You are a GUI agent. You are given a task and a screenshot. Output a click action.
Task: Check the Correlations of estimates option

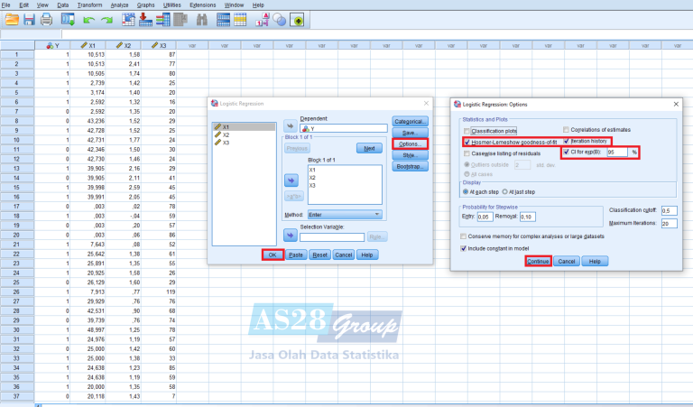click(x=566, y=130)
